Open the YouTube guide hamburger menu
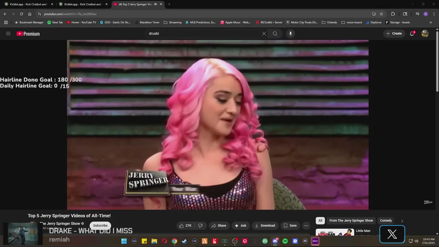Screen dimensions: 439x247 click(x=8, y=34)
